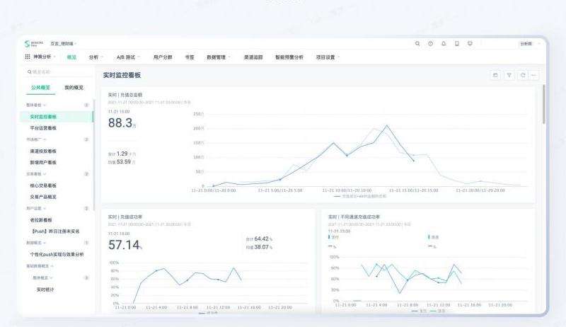Click the vertical scrollbar on right side
Image resolution: width=566 pixels, height=327 pixels.
point(543,106)
